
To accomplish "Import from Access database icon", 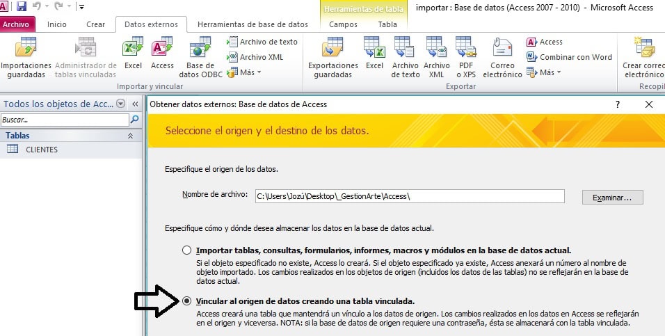I will click(x=162, y=54).
